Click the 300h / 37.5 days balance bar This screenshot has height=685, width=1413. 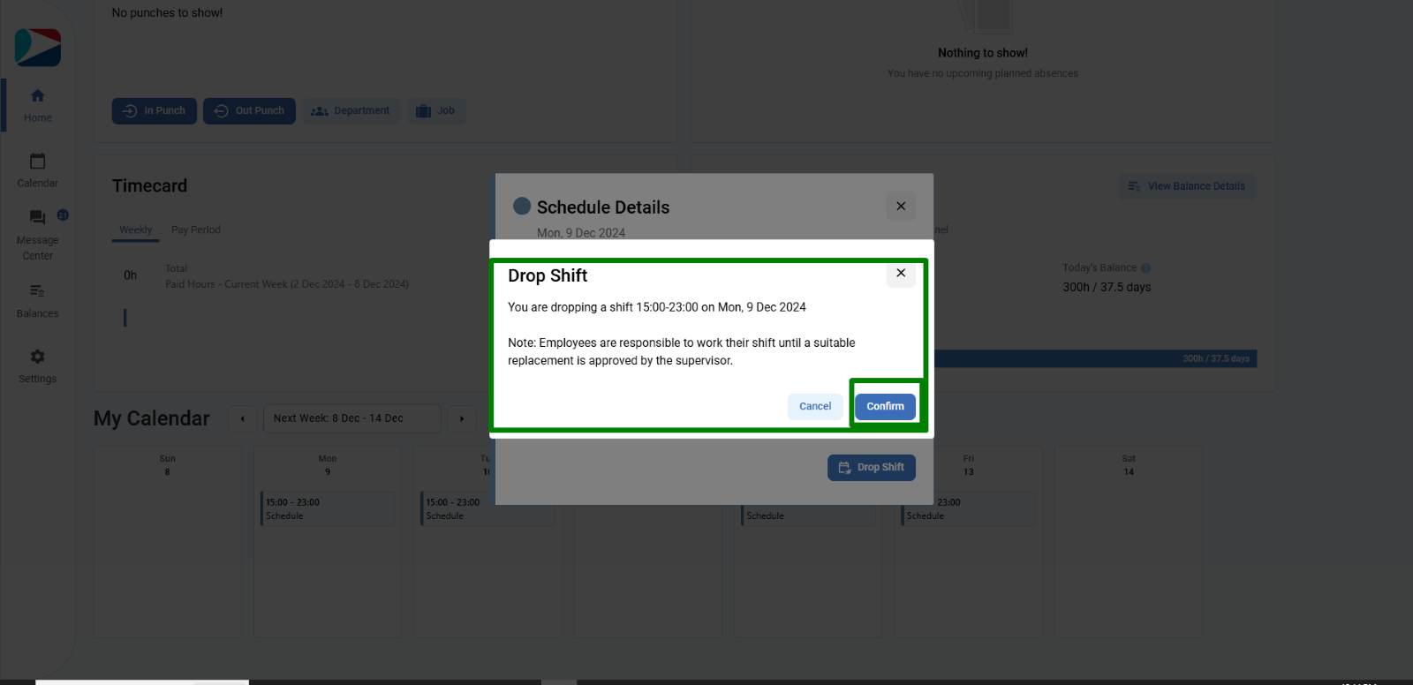(1095, 358)
